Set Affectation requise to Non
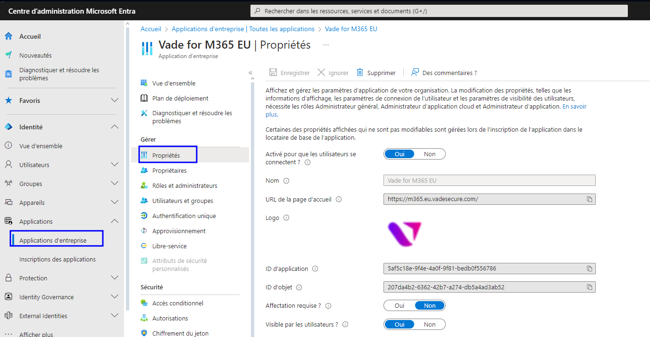The height and width of the screenshot is (337, 650). click(430, 305)
